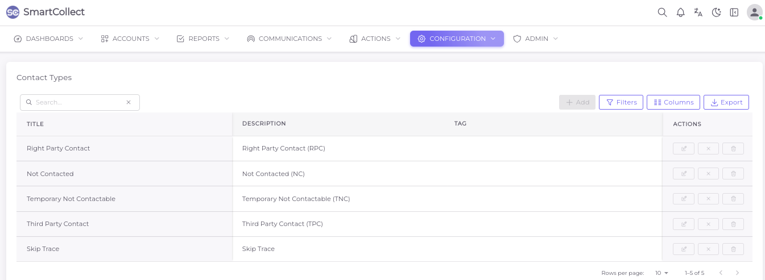The height and width of the screenshot is (280, 765).
Task: Open the Columns visibility button
Action: point(673,102)
